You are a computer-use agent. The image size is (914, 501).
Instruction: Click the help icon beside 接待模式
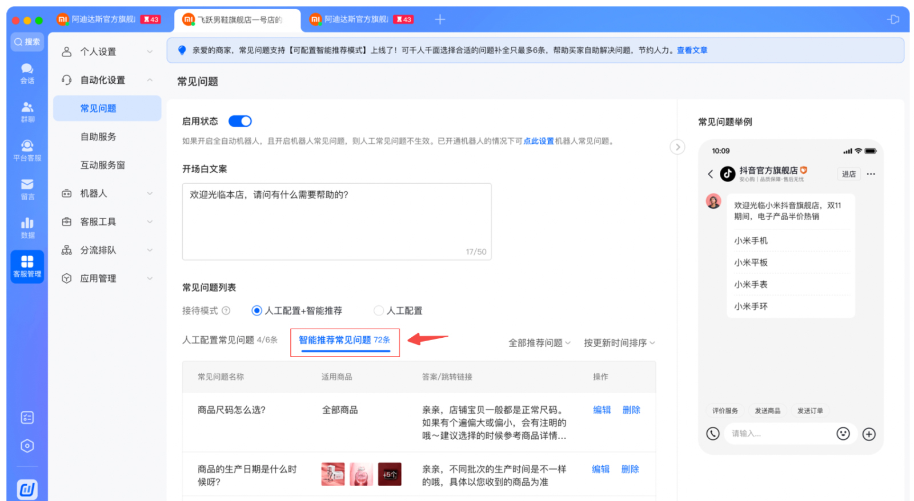point(226,310)
